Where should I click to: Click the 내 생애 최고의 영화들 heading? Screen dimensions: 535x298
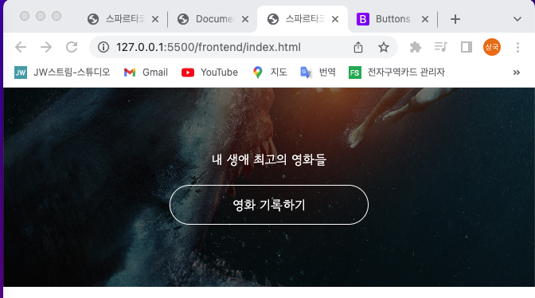coord(269,159)
